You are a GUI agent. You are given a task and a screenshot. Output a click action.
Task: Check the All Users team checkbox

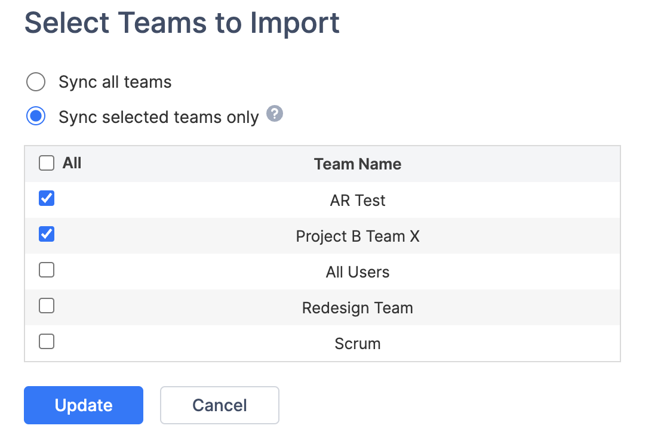(47, 270)
